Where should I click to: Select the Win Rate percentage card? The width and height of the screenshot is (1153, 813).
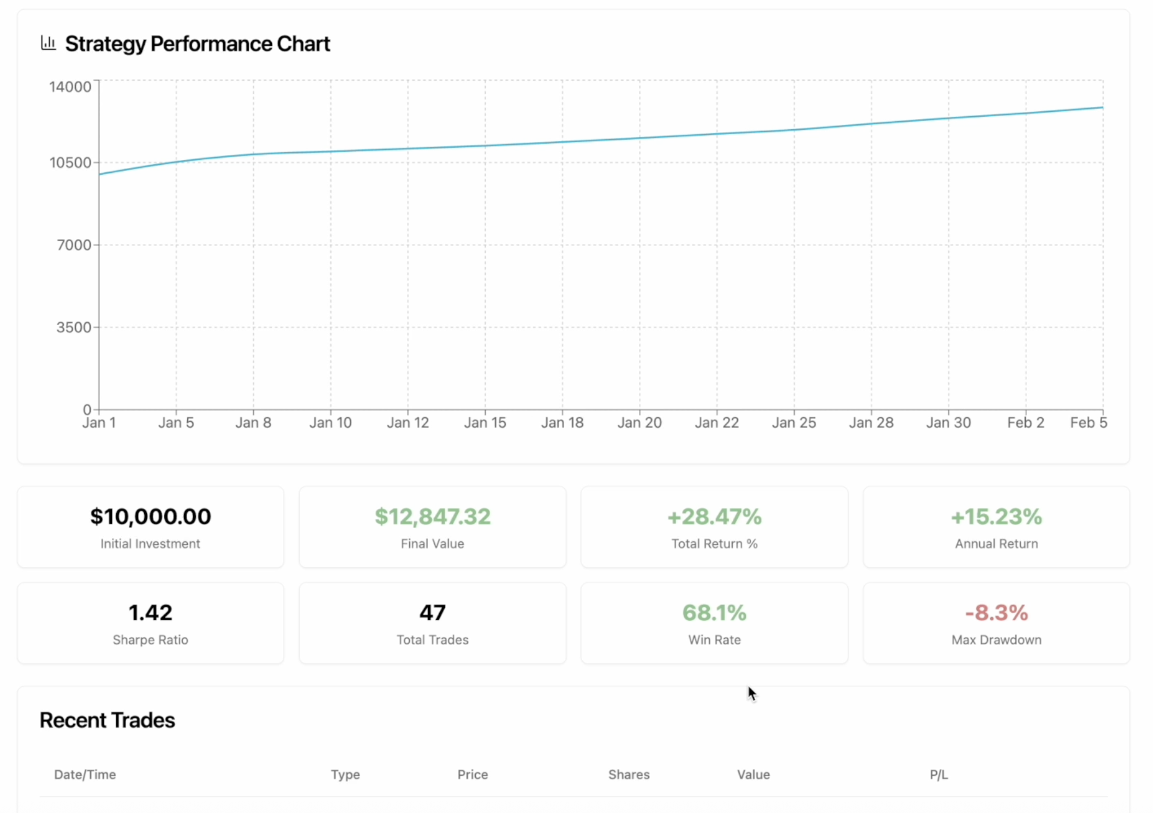coord(714,623)
